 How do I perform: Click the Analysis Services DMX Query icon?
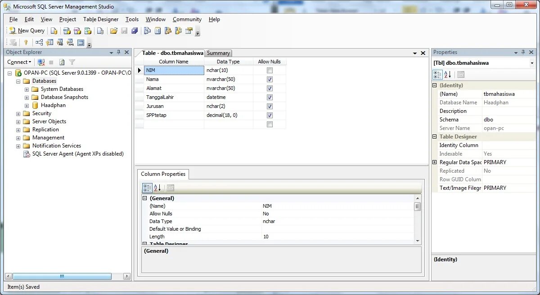pyautogui.click(x=77, y=31)
